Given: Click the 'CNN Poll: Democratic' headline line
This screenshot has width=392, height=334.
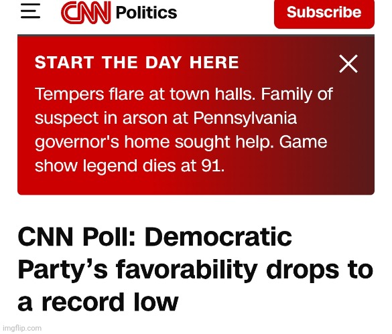Looking at the screenshot, I should coord(155,236).
